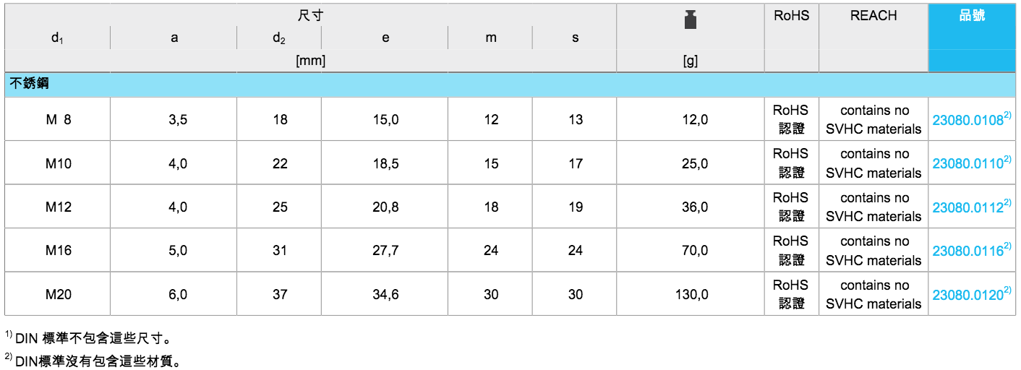This screenshot has height=370, width=1021.
Task: Click the 34,6 value in column e
Action: (x=385, y=294)
